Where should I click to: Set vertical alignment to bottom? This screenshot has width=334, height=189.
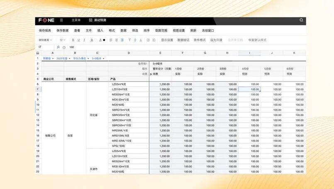click(141, 40)
